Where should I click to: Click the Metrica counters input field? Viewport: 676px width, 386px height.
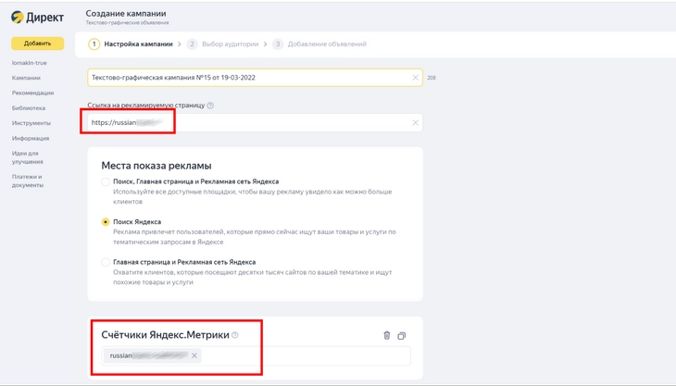tap(257, 355)
